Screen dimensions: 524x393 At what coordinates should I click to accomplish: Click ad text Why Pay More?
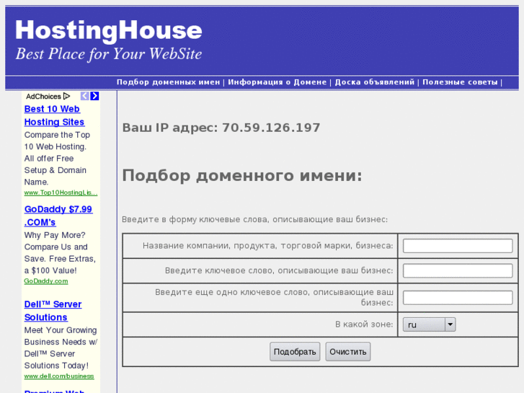(55, 235)
